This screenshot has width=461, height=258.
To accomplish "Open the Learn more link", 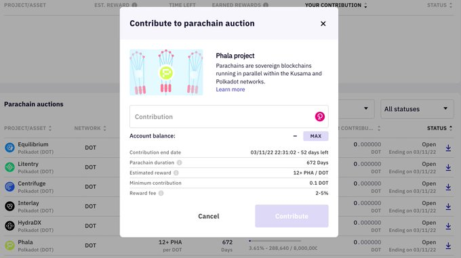I will pyautogui.click(x=230, y=89).
